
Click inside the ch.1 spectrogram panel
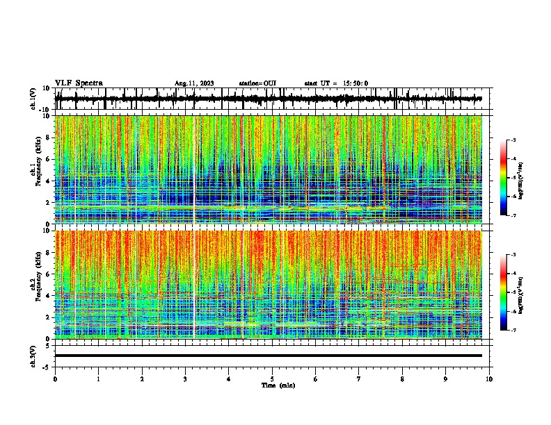coord(269,169)
